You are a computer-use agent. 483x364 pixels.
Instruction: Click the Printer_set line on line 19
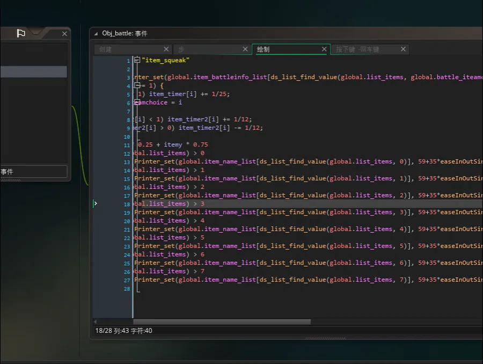point(308,213)
